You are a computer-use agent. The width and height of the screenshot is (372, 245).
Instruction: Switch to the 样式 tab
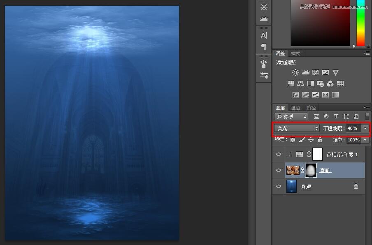tap(295, 53)
